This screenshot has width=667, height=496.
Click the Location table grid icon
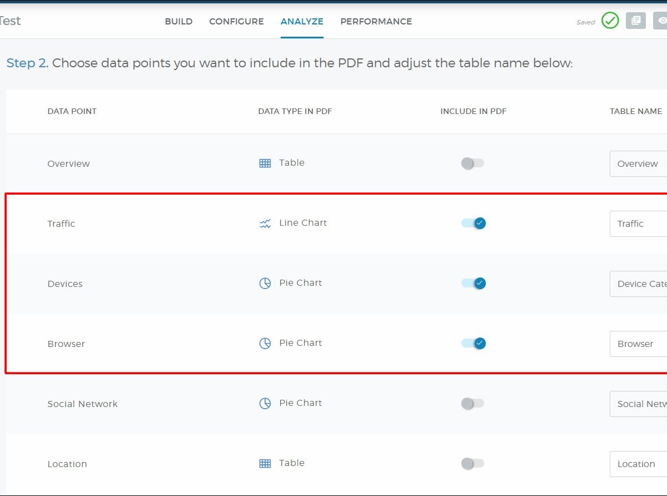pyautogui.click(x=265, y=464)
